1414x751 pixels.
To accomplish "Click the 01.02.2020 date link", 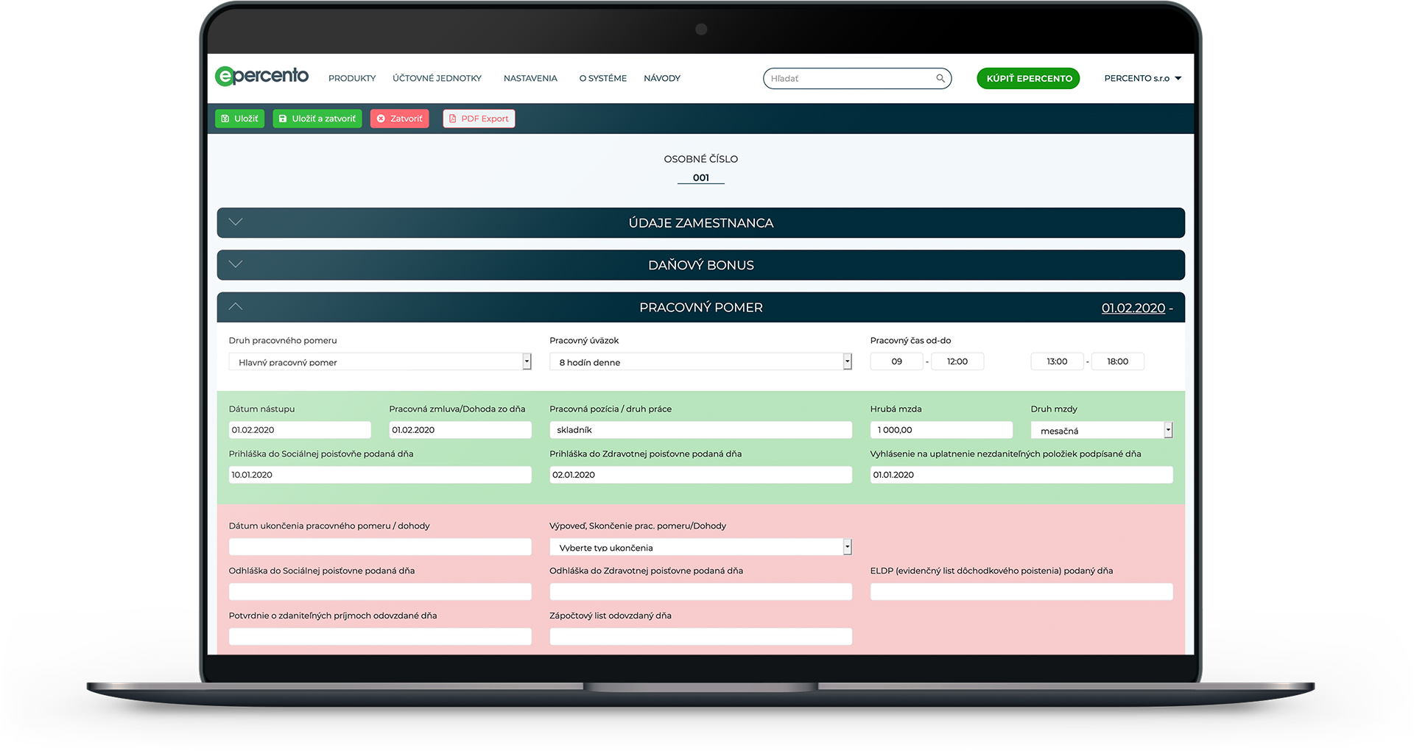I will 1133,308.
